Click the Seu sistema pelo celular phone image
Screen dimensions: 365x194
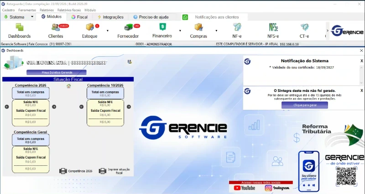tap(309, 172)
